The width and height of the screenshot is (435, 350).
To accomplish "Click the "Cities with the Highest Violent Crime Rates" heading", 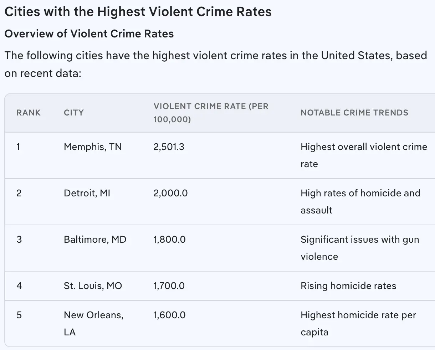I will click(138, 12).
